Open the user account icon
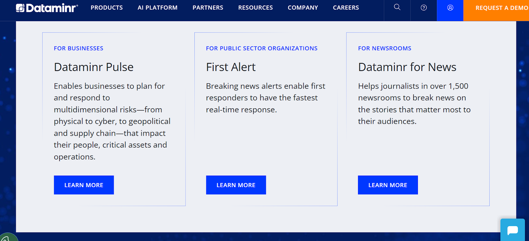 point(450,8)
